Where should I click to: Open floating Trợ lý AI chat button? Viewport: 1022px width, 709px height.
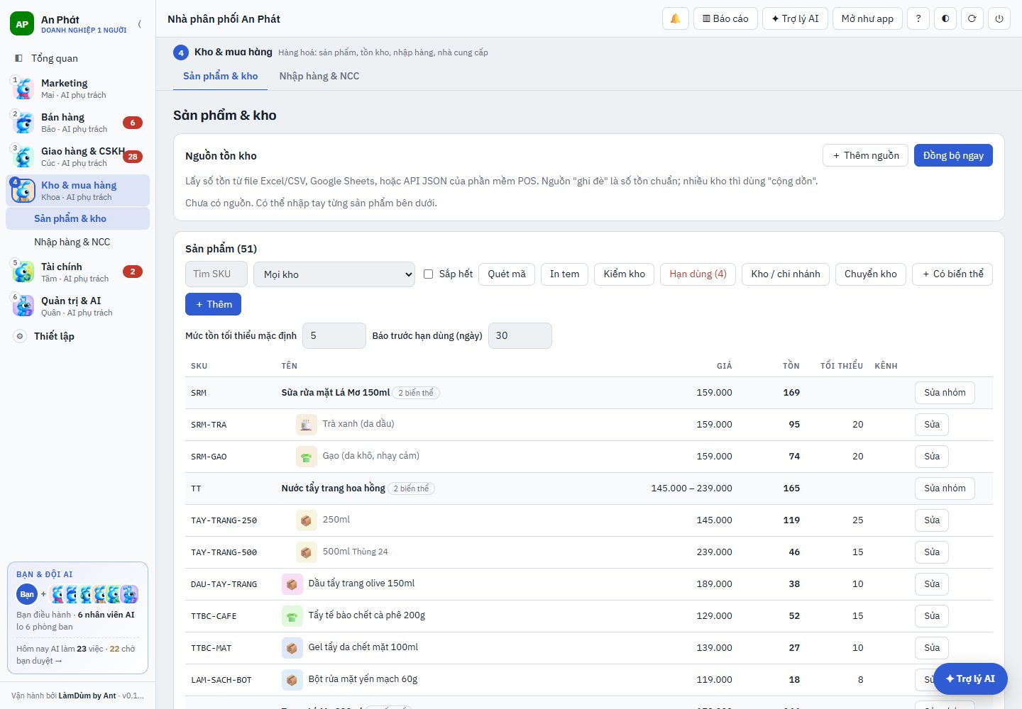970,679
